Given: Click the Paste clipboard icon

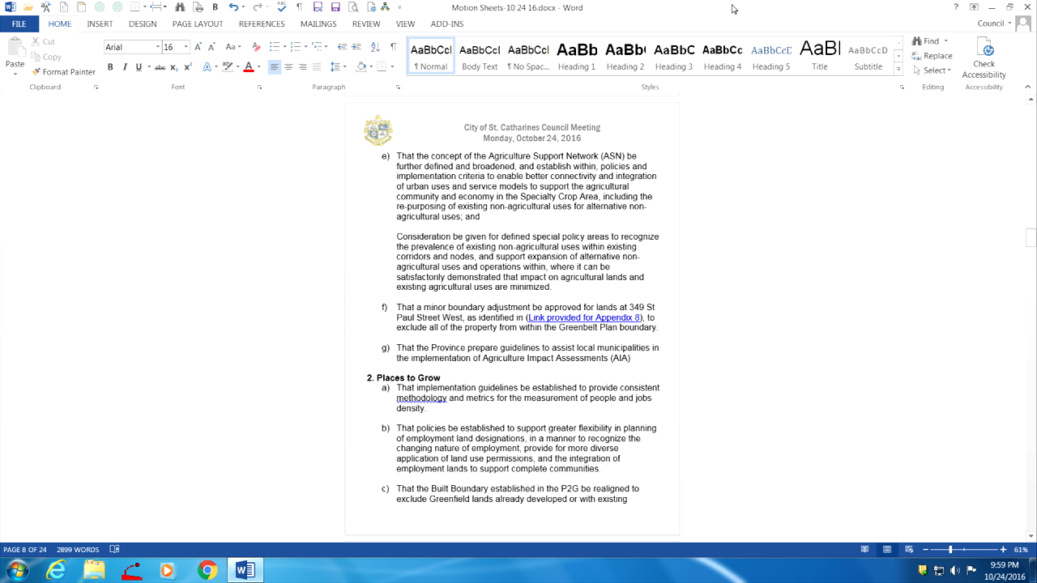Looking at the screenshot, I should [15, 49].
